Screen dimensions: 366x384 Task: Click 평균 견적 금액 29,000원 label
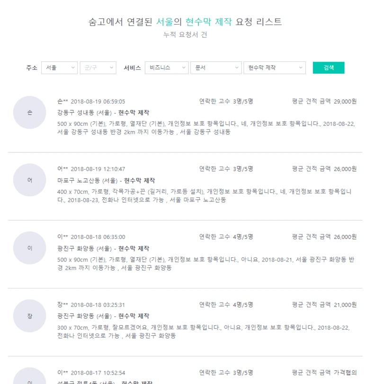point(324,101)
